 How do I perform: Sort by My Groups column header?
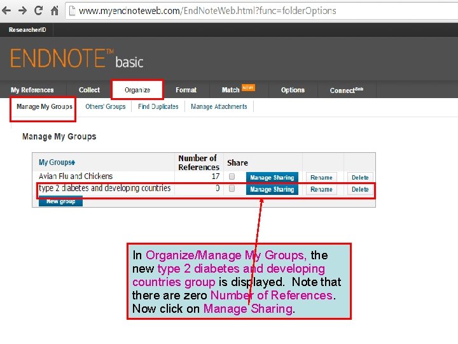(x=55, y=162)
